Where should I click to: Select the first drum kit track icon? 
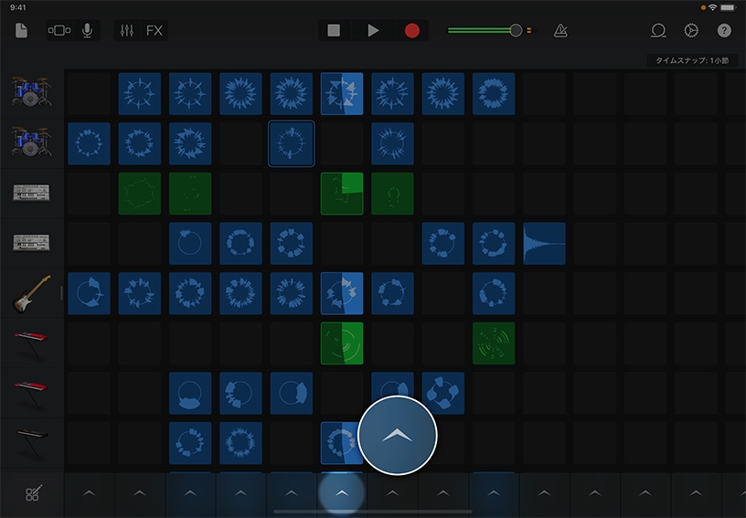tap(32, 93)
